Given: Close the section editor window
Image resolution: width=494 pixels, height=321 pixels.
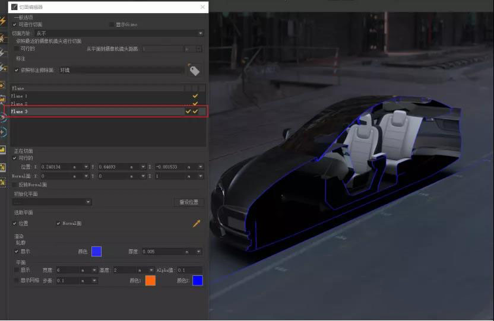Looking at the screenshot, I should tap(202, 7).
